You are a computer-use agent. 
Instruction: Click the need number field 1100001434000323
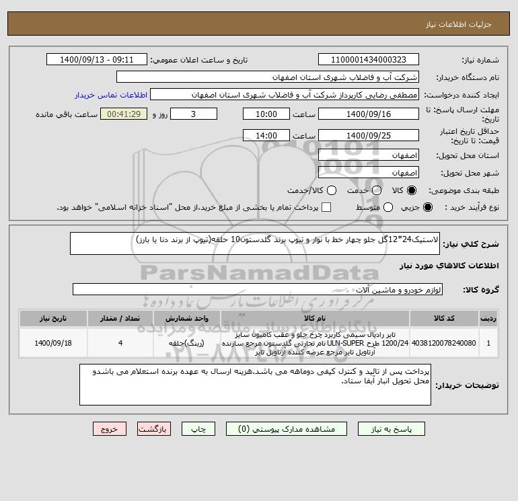click(x=369, y=59)
